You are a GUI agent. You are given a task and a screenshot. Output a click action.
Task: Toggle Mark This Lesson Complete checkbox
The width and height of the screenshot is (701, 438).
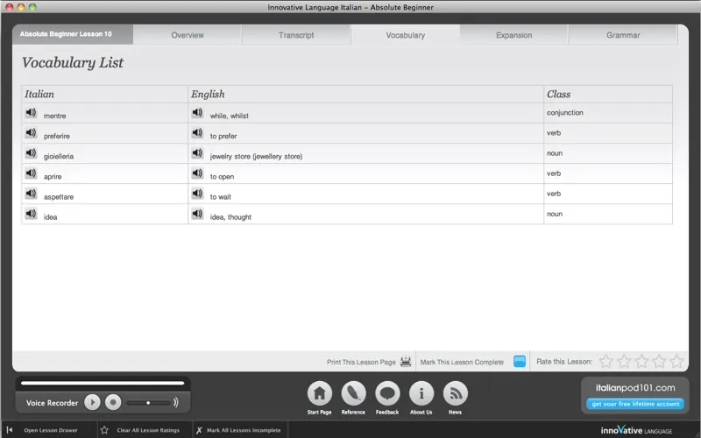[x=520, y=362]
